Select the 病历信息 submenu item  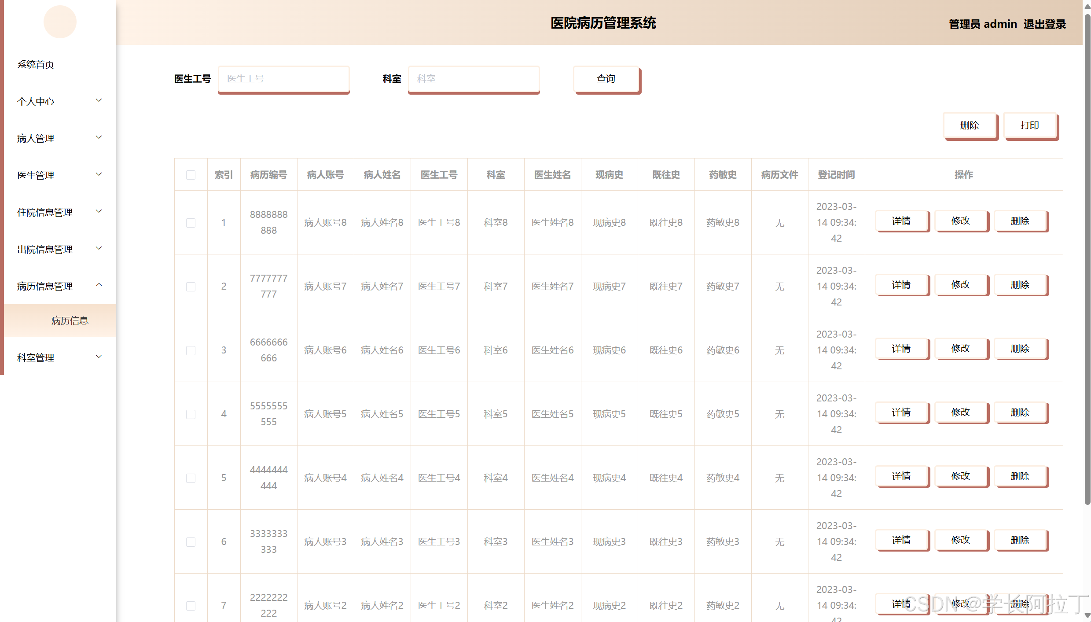pyautogui.click(x=70, y=320)
